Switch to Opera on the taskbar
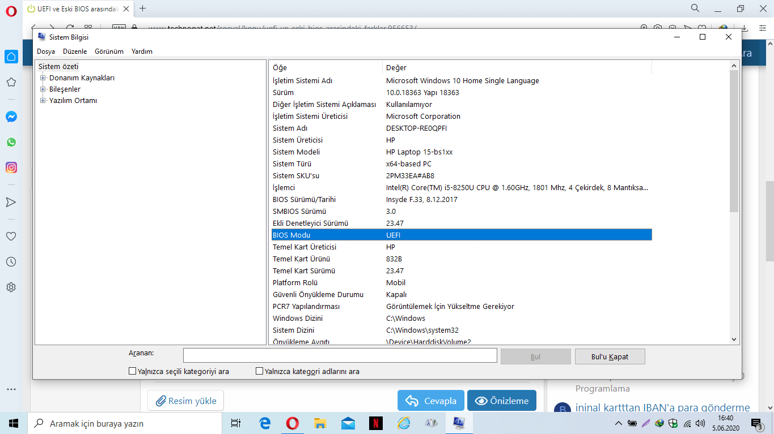 point(293,423)
